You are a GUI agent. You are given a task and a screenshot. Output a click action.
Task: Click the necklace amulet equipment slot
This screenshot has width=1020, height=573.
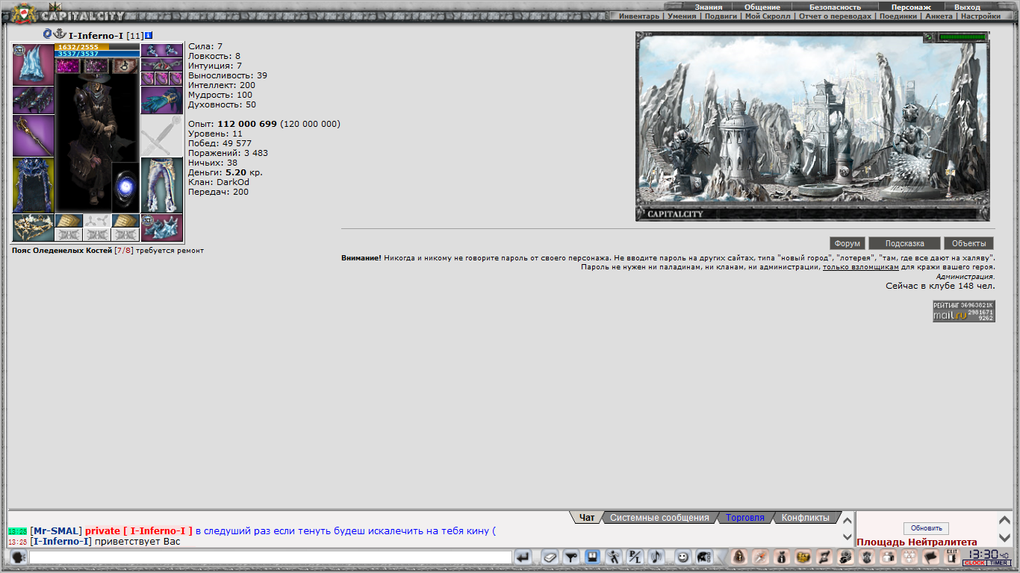(161, 65)
